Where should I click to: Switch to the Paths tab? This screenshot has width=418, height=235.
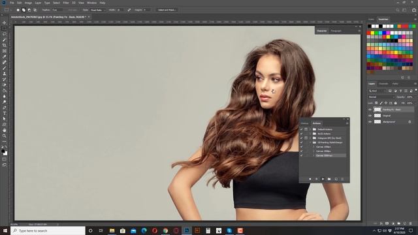[395, 84]
